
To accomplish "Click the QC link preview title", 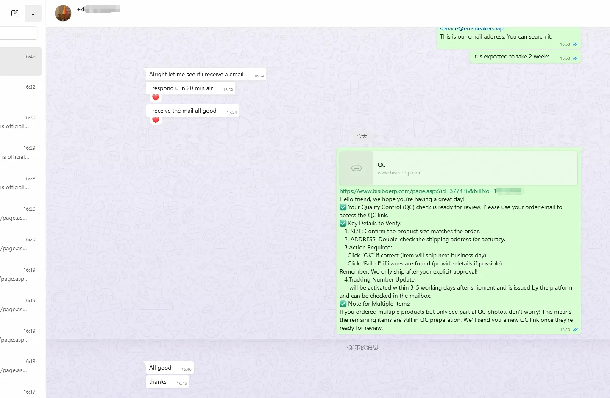I will (382, 165).
